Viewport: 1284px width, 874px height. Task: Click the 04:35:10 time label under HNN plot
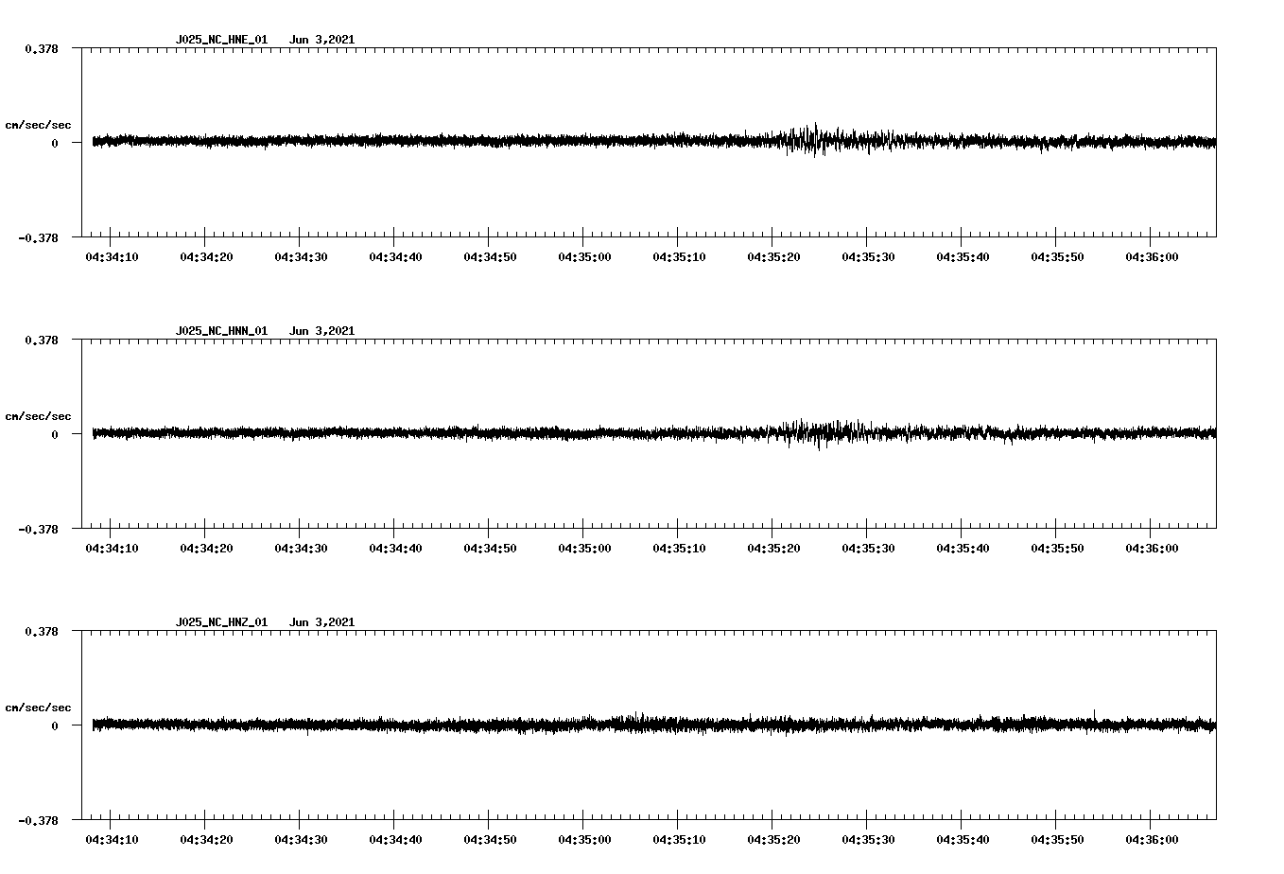coord(679,549)
